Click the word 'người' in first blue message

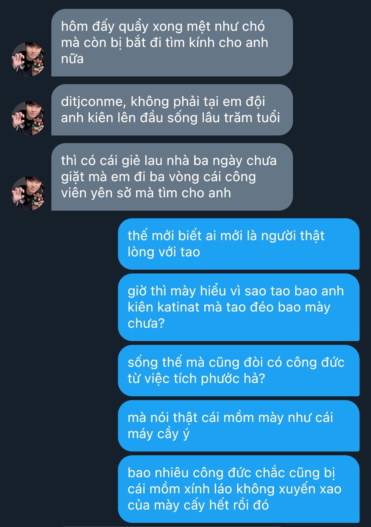tap(278, 236)
